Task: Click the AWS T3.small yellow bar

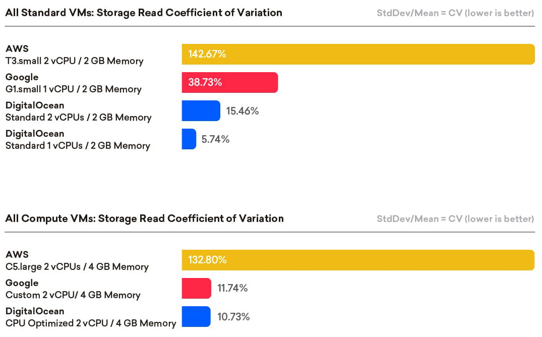Action: (358, 54)
